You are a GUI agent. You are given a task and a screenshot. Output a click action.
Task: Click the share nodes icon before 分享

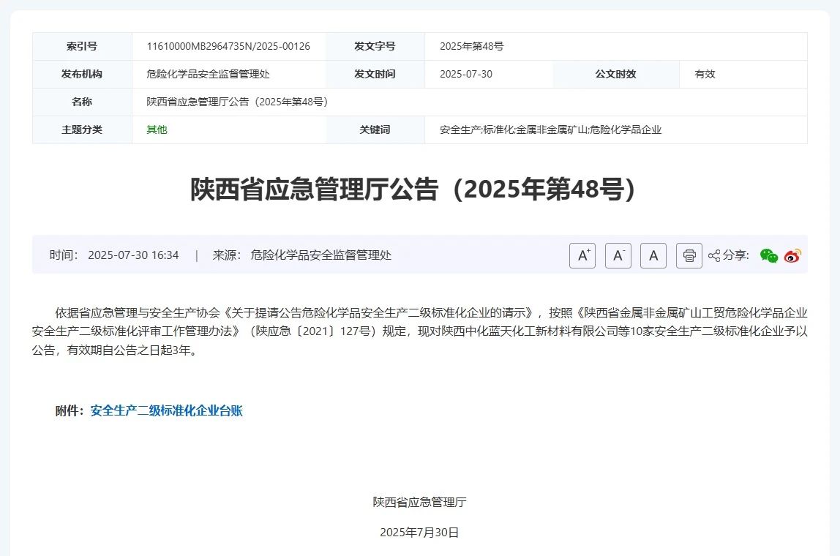[714, 255]
